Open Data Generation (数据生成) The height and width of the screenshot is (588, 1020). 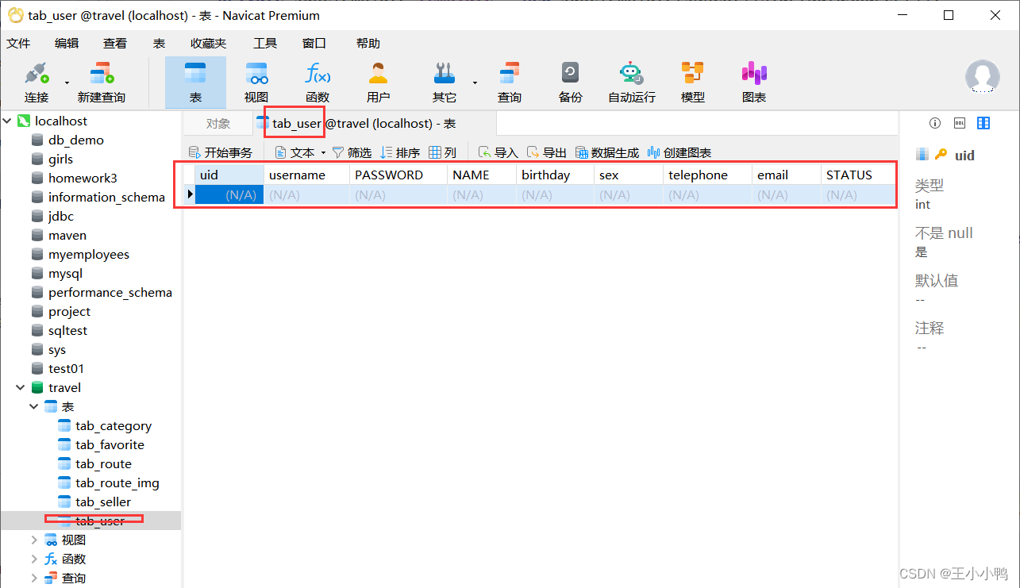[607, 152]
